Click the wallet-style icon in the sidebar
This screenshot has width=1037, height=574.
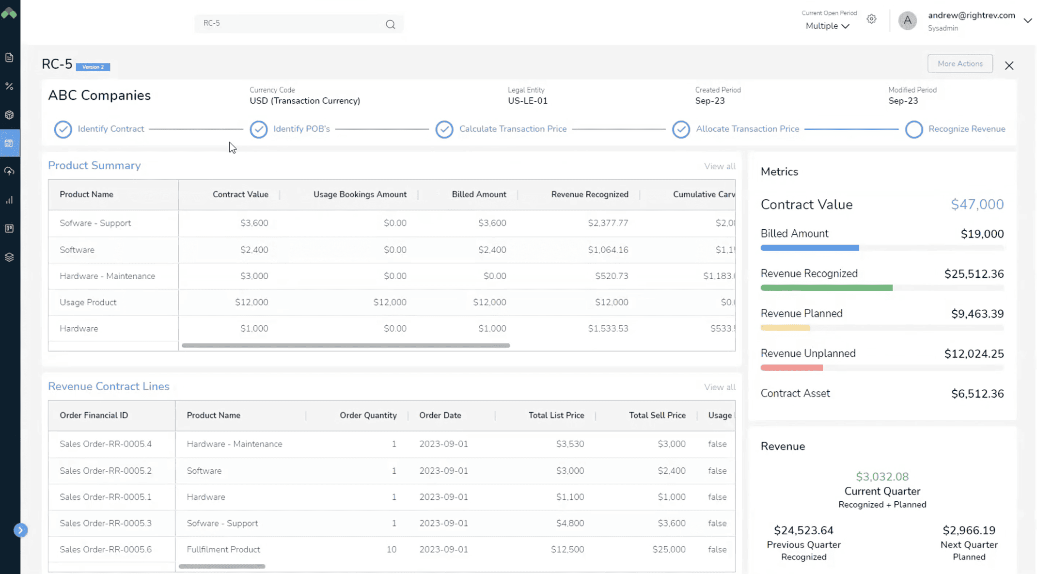[x=10, y=228]
